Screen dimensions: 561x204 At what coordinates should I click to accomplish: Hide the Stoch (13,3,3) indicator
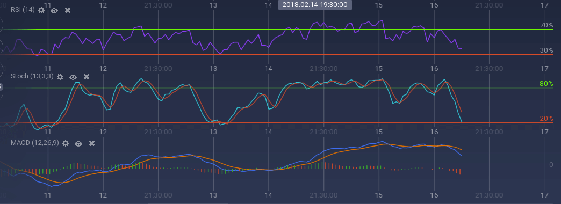(73, 77)
